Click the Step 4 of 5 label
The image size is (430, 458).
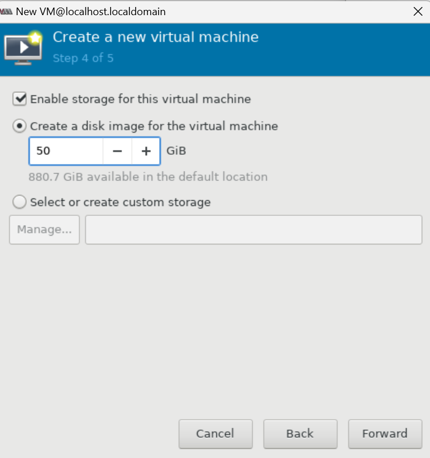point(83,58)
